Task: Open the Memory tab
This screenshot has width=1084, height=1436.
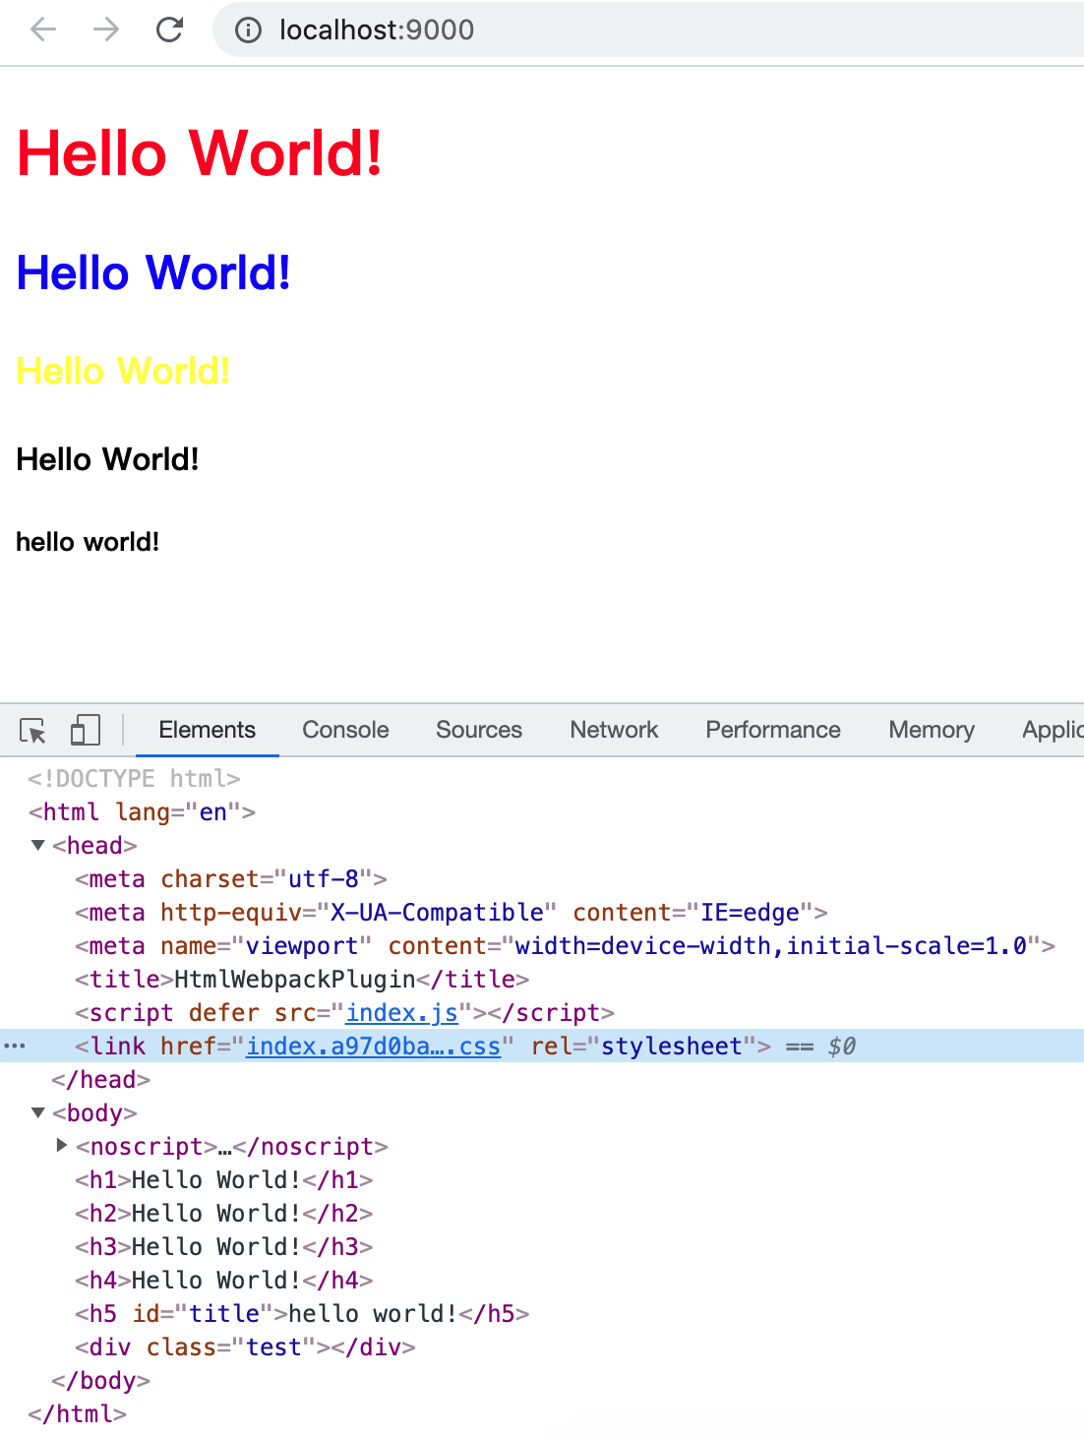Action: click(x=932, y=730)
